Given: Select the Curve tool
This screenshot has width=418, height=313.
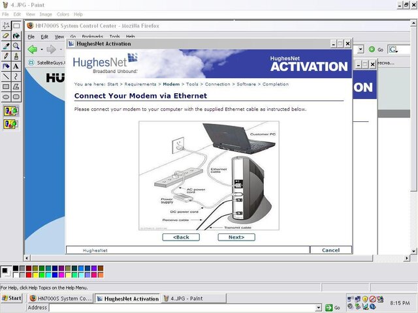Looking at the screenshot, I should [16, 76].
